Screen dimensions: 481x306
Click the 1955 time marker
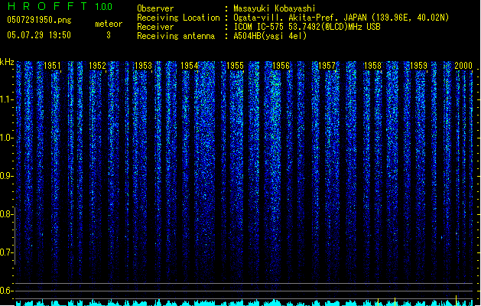pos(235,66)
